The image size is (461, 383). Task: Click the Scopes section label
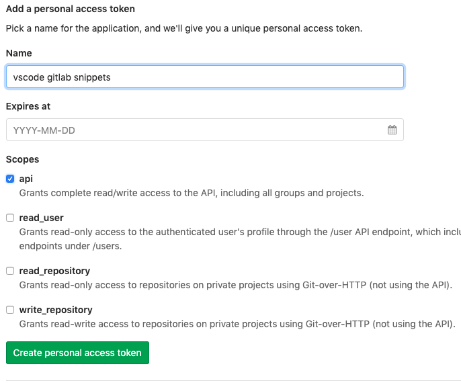[x=23, y=159]
